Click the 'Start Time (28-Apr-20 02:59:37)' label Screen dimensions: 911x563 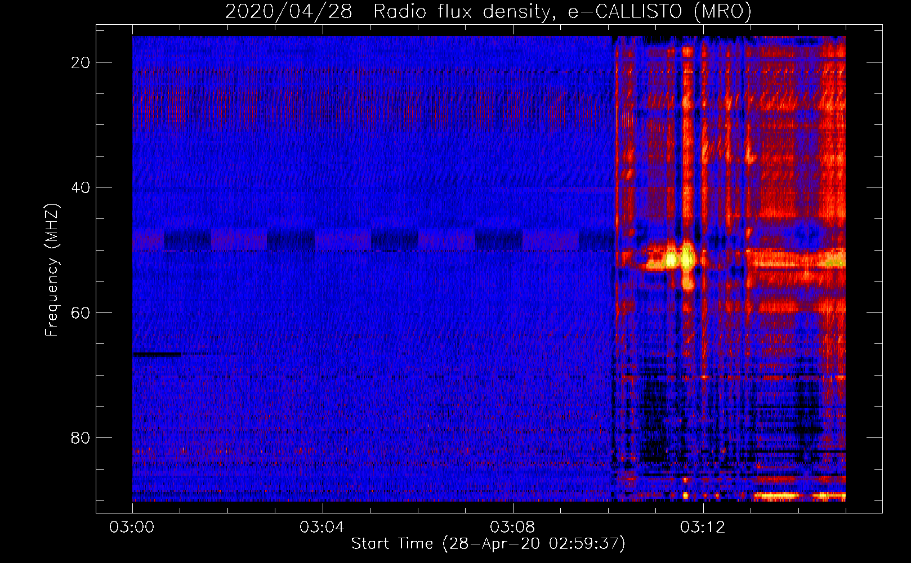[488, 544]
